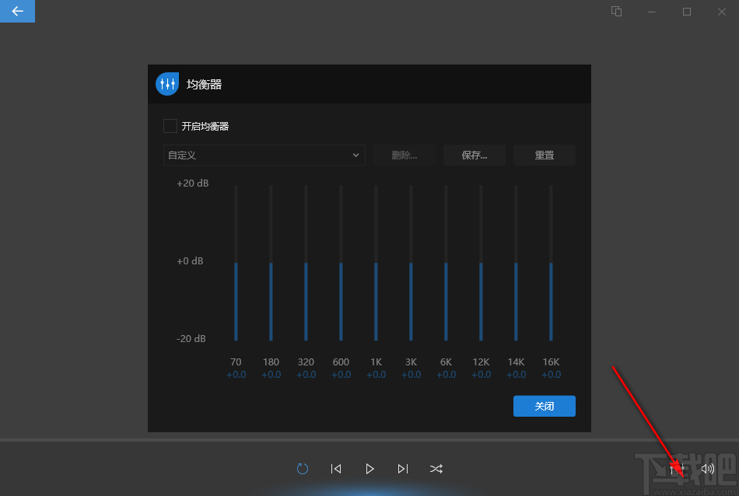This screenshot has width=739, height=496.
Task: Click the 保存... button
Action: click(x=475, y=155)
